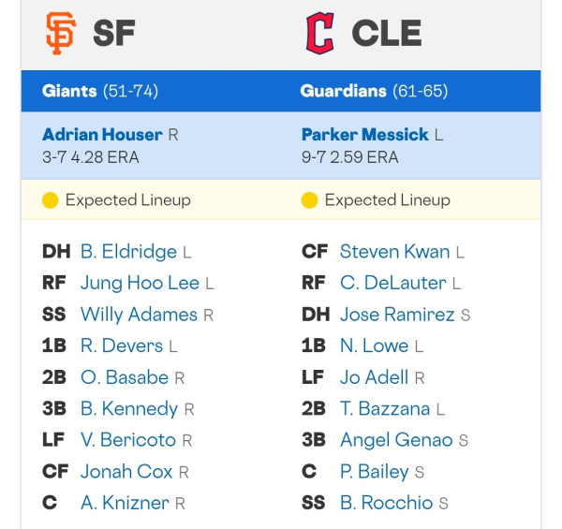Screen dimensions: 562x529
Task: Select O. Basabe at second base
Action: tap(125, 377)
